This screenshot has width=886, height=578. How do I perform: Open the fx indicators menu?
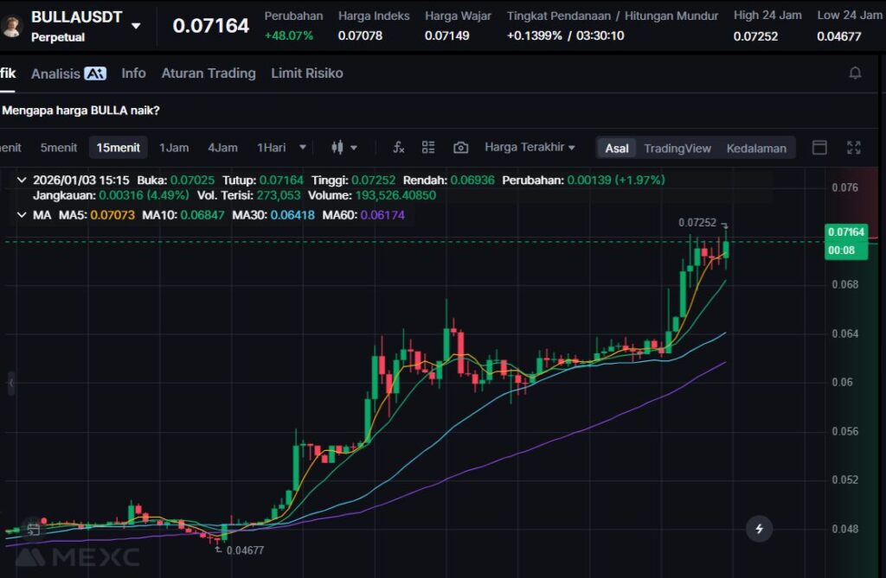click(x=398, y=148)
